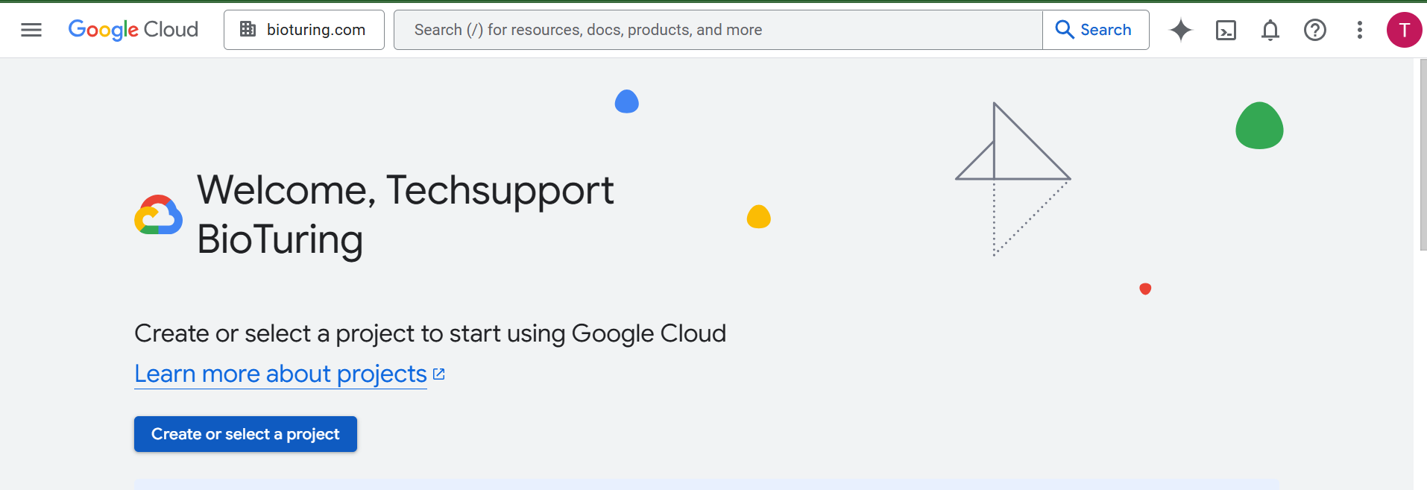Image resolution: width=1427 pixels, height=490 pixels.
Task: Focus the resources and docs search field
Action: 717,30
